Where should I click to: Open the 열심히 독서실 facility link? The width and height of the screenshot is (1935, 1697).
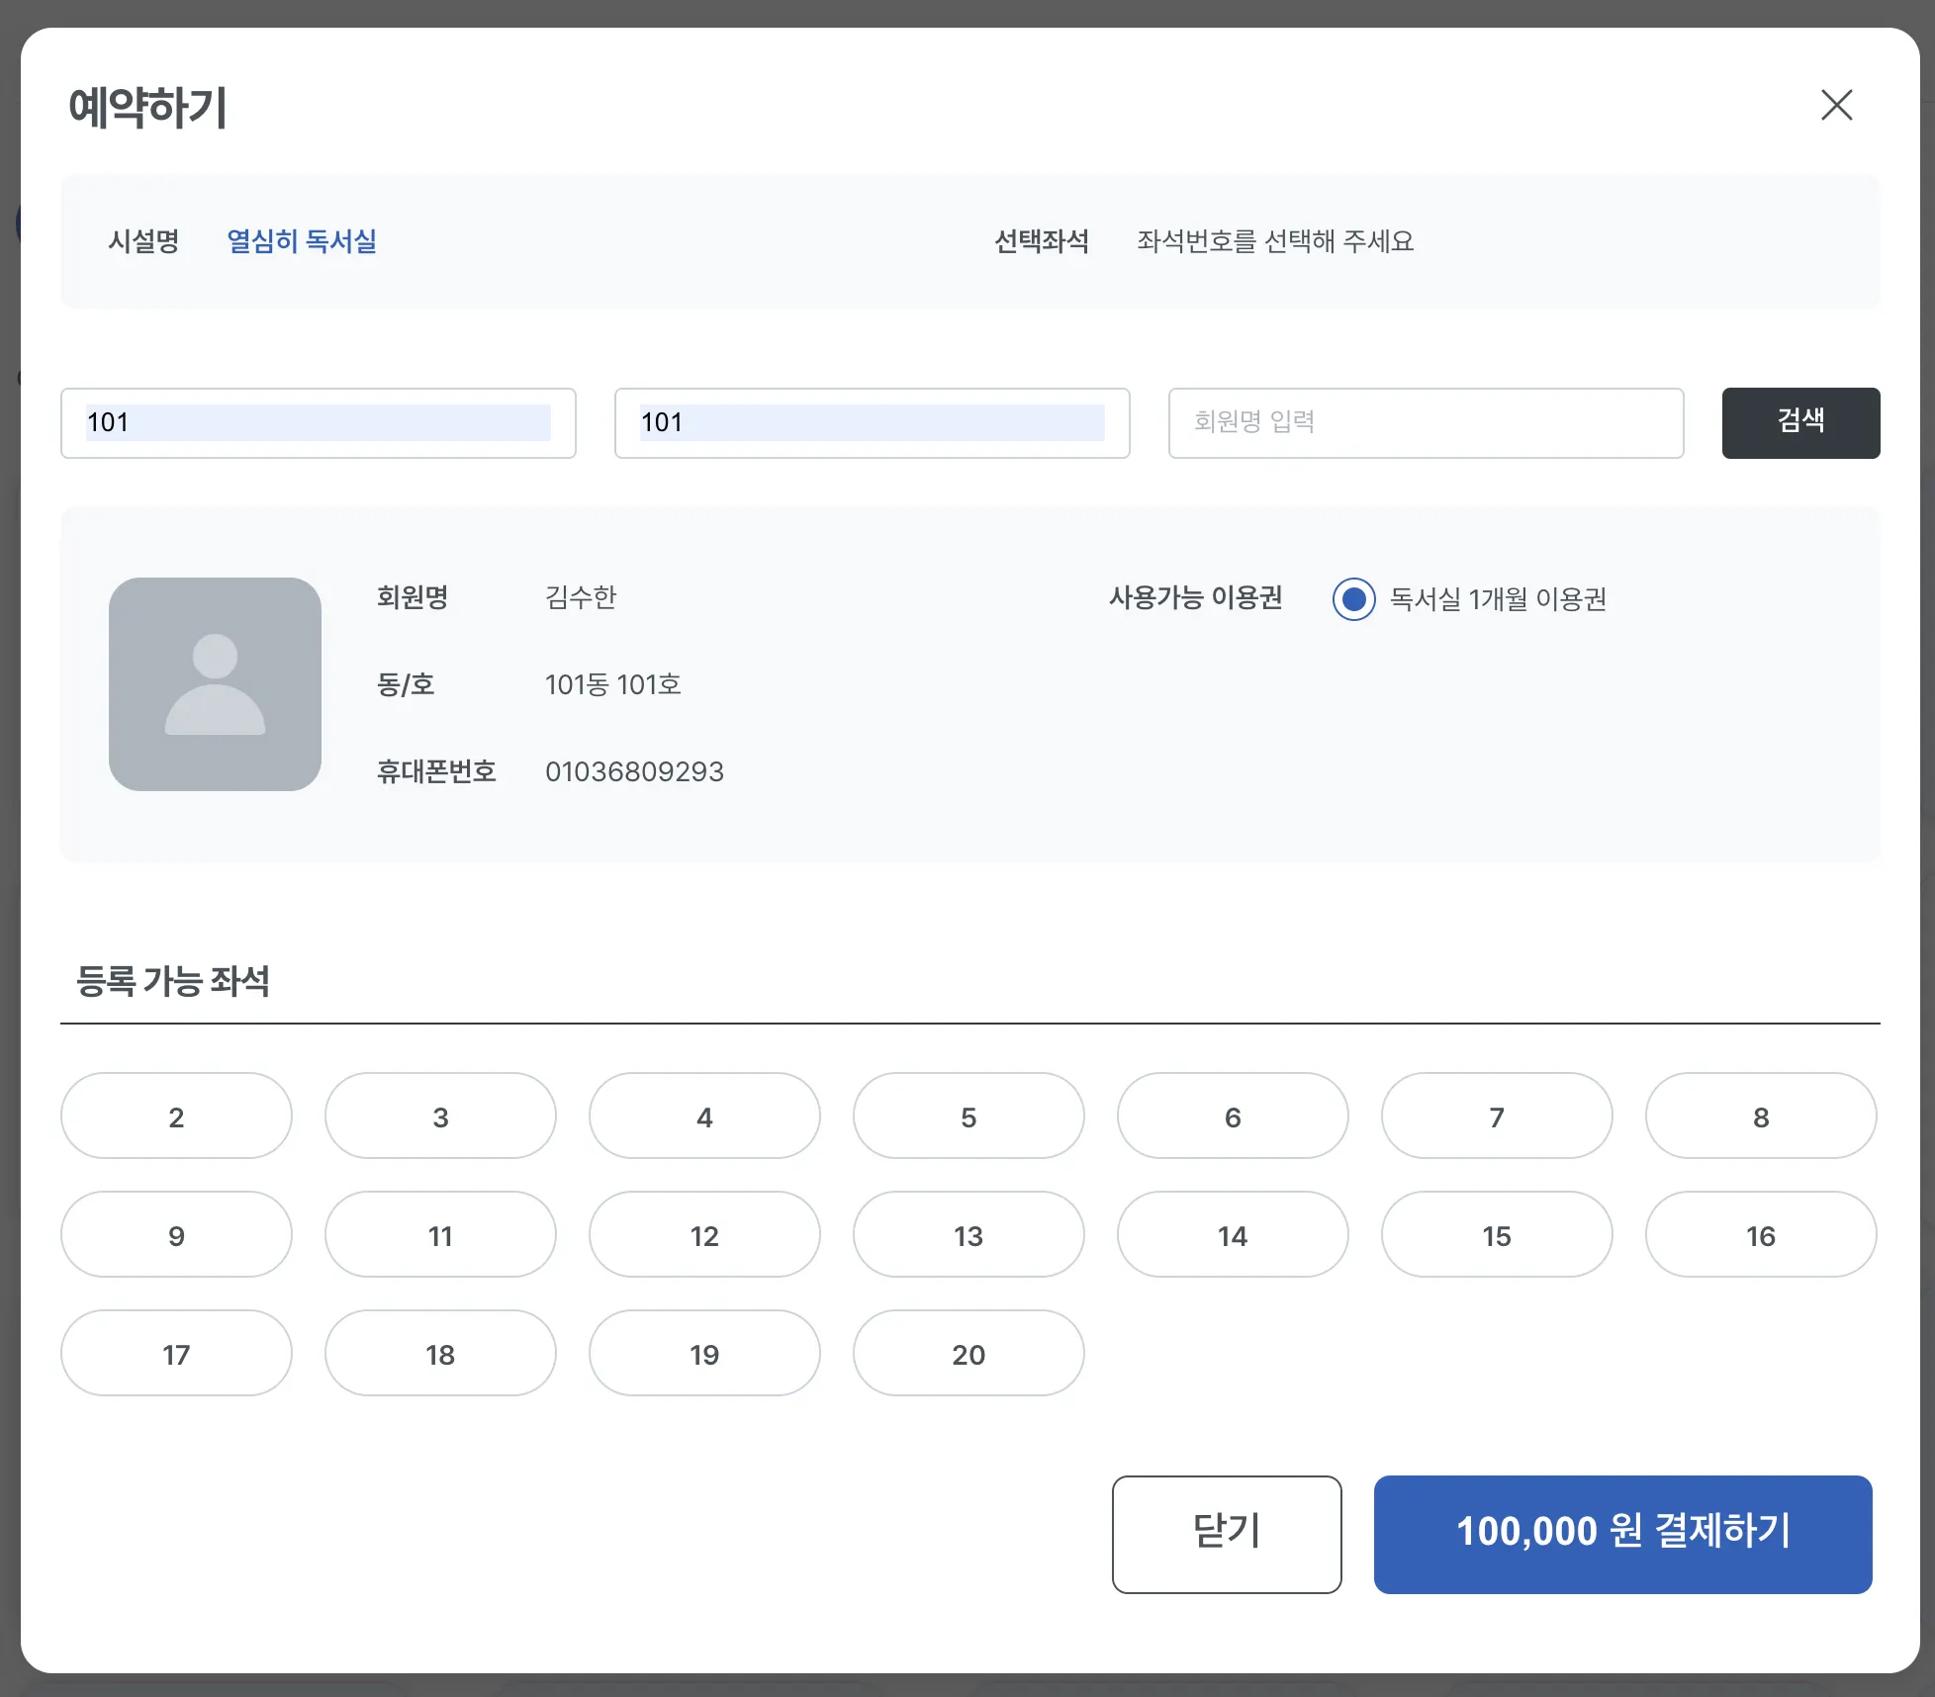(x=302, y=241)
